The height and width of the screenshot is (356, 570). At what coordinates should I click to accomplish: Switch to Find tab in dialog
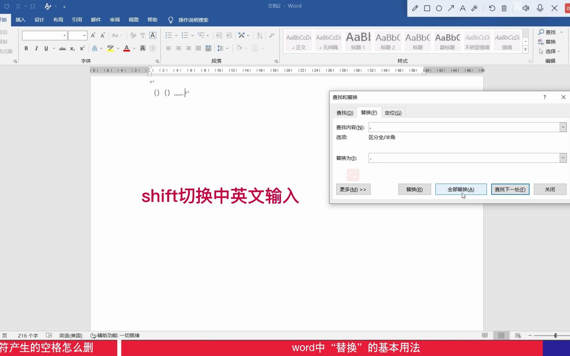coord(345,113)
